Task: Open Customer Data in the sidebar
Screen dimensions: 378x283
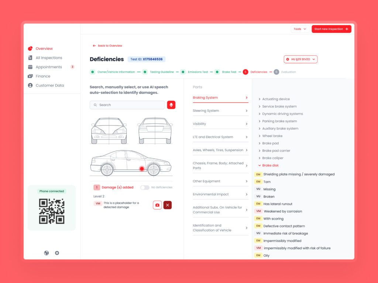Action: tap(49, 85)
